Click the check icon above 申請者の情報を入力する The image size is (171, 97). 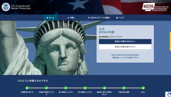point(46,88)
